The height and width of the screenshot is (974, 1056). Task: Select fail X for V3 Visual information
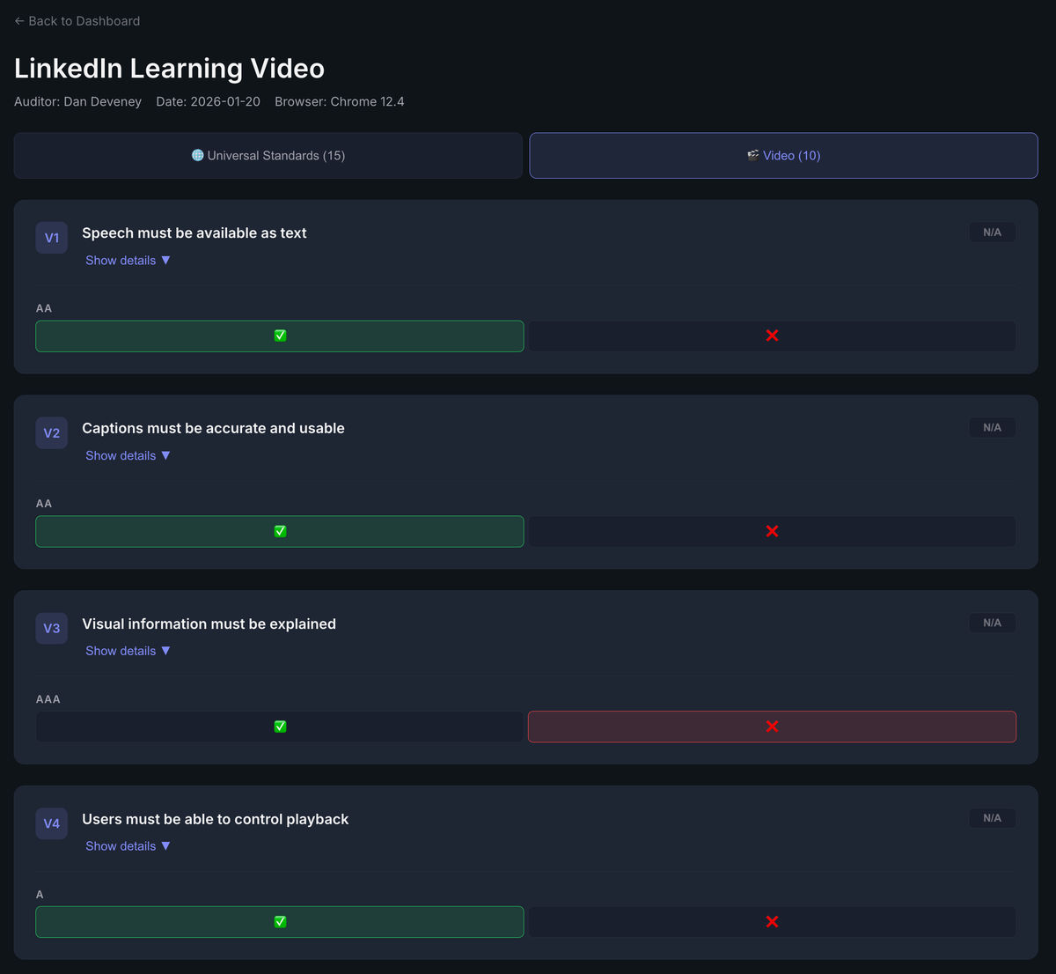coord(772,727)
